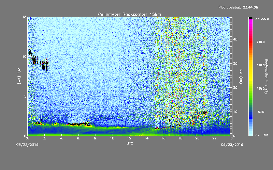Click the end date label 06/23/2016

point(232,145)
